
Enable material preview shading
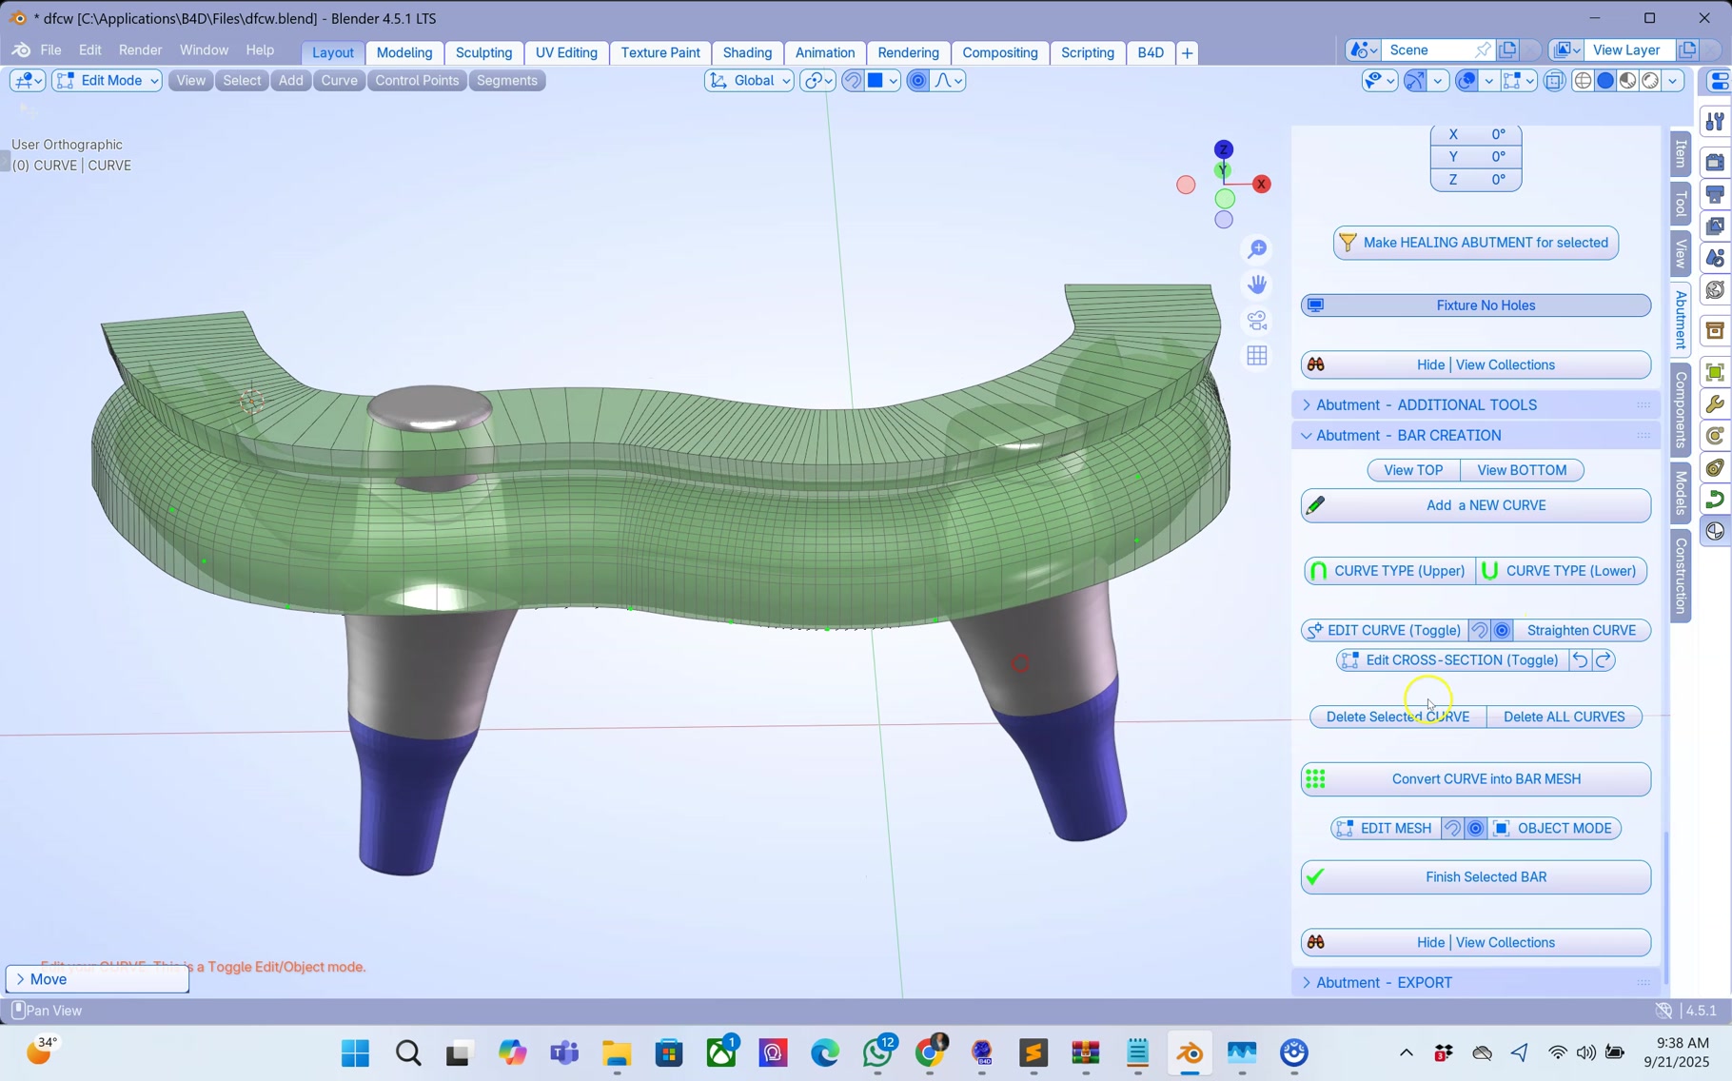pos(1628,81)
